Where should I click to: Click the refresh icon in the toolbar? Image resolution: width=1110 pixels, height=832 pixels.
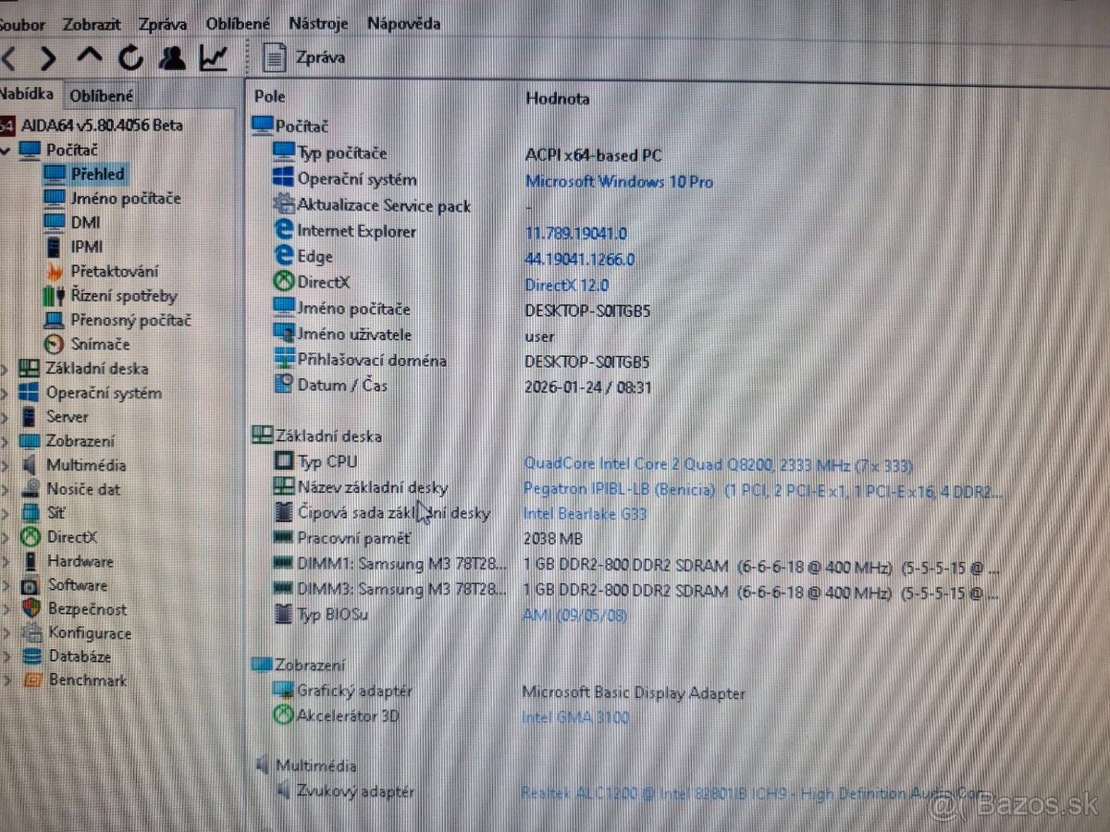pos(131,57)
